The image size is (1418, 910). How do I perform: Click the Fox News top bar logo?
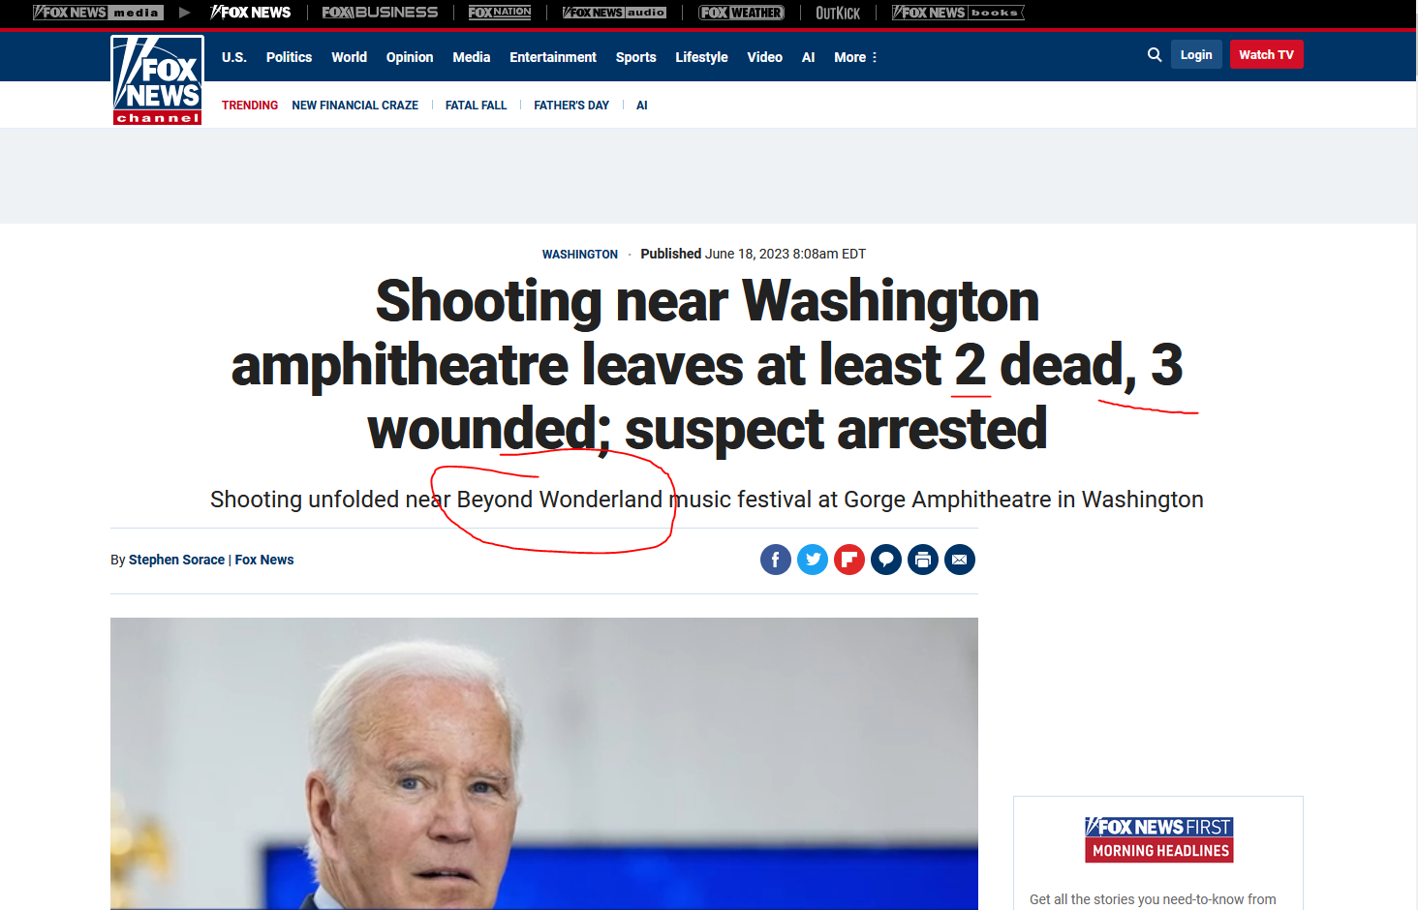251,13
